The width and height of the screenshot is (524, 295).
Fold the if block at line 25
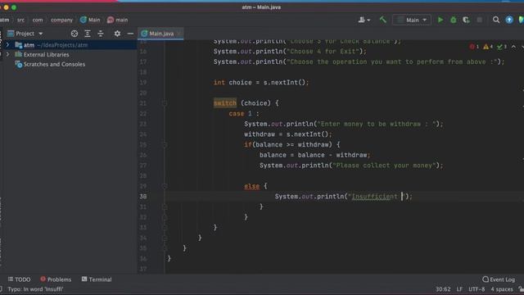coord(165,145)
